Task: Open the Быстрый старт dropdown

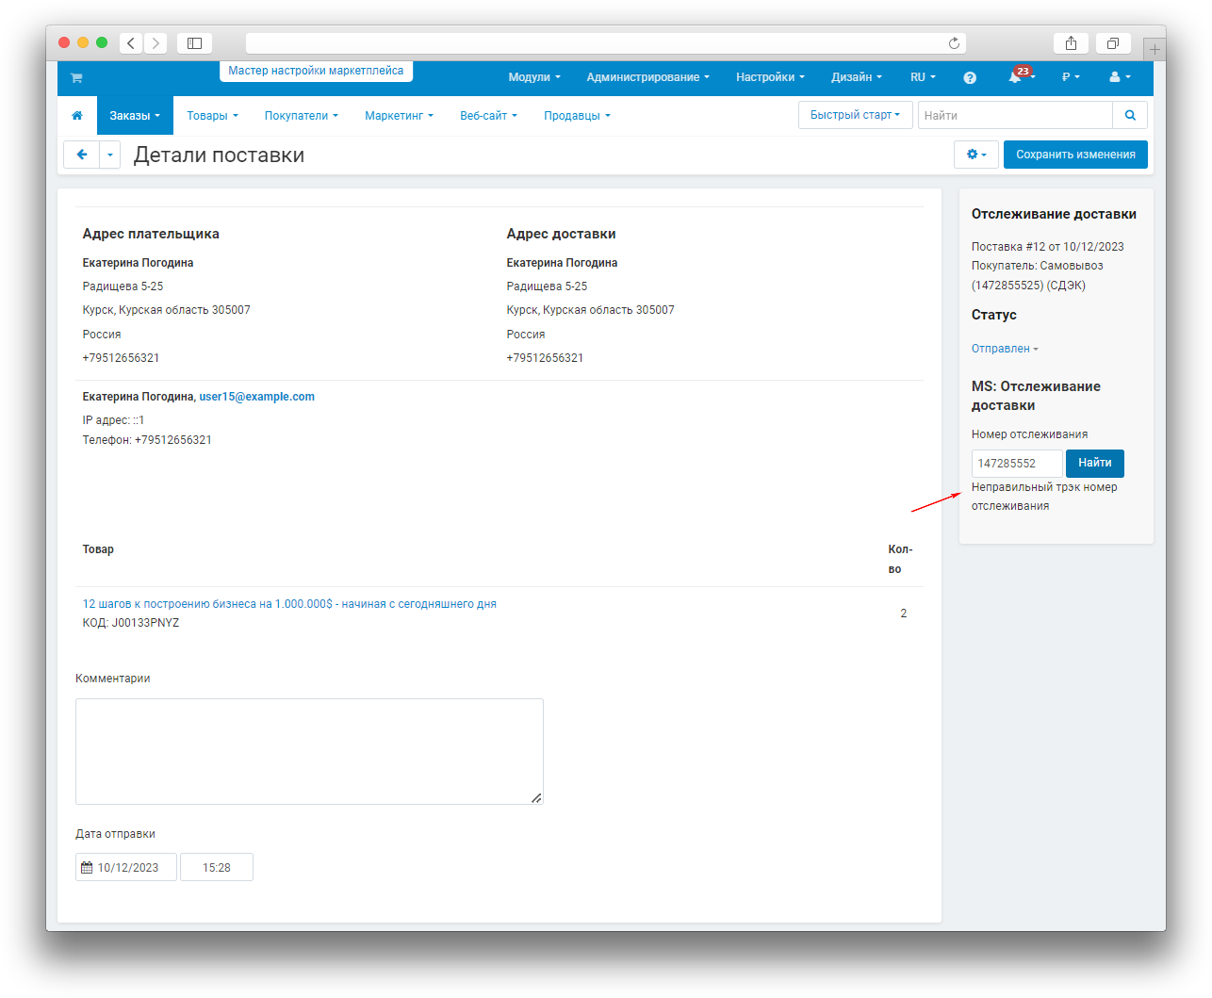Action: (x=855, y=115)
